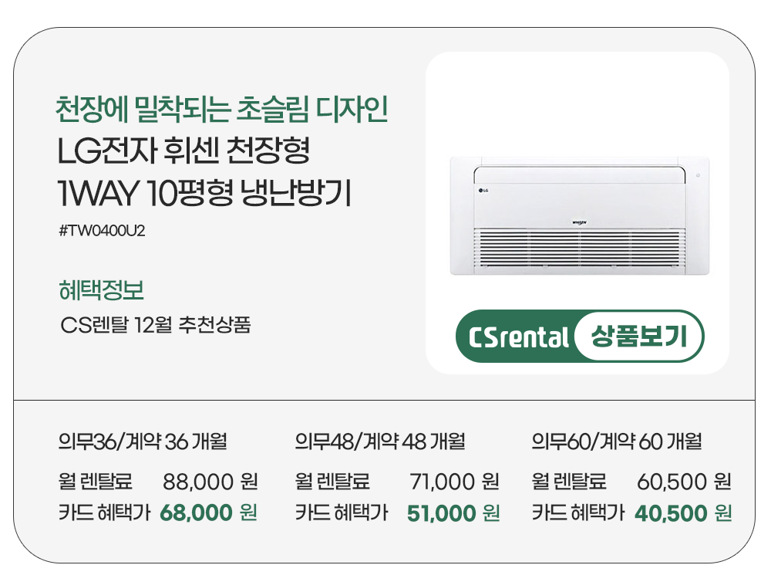Click the 1WAY 10평형 냉난방기 text
The width and height of the screenshot is (771, 582).
point(204,193)
